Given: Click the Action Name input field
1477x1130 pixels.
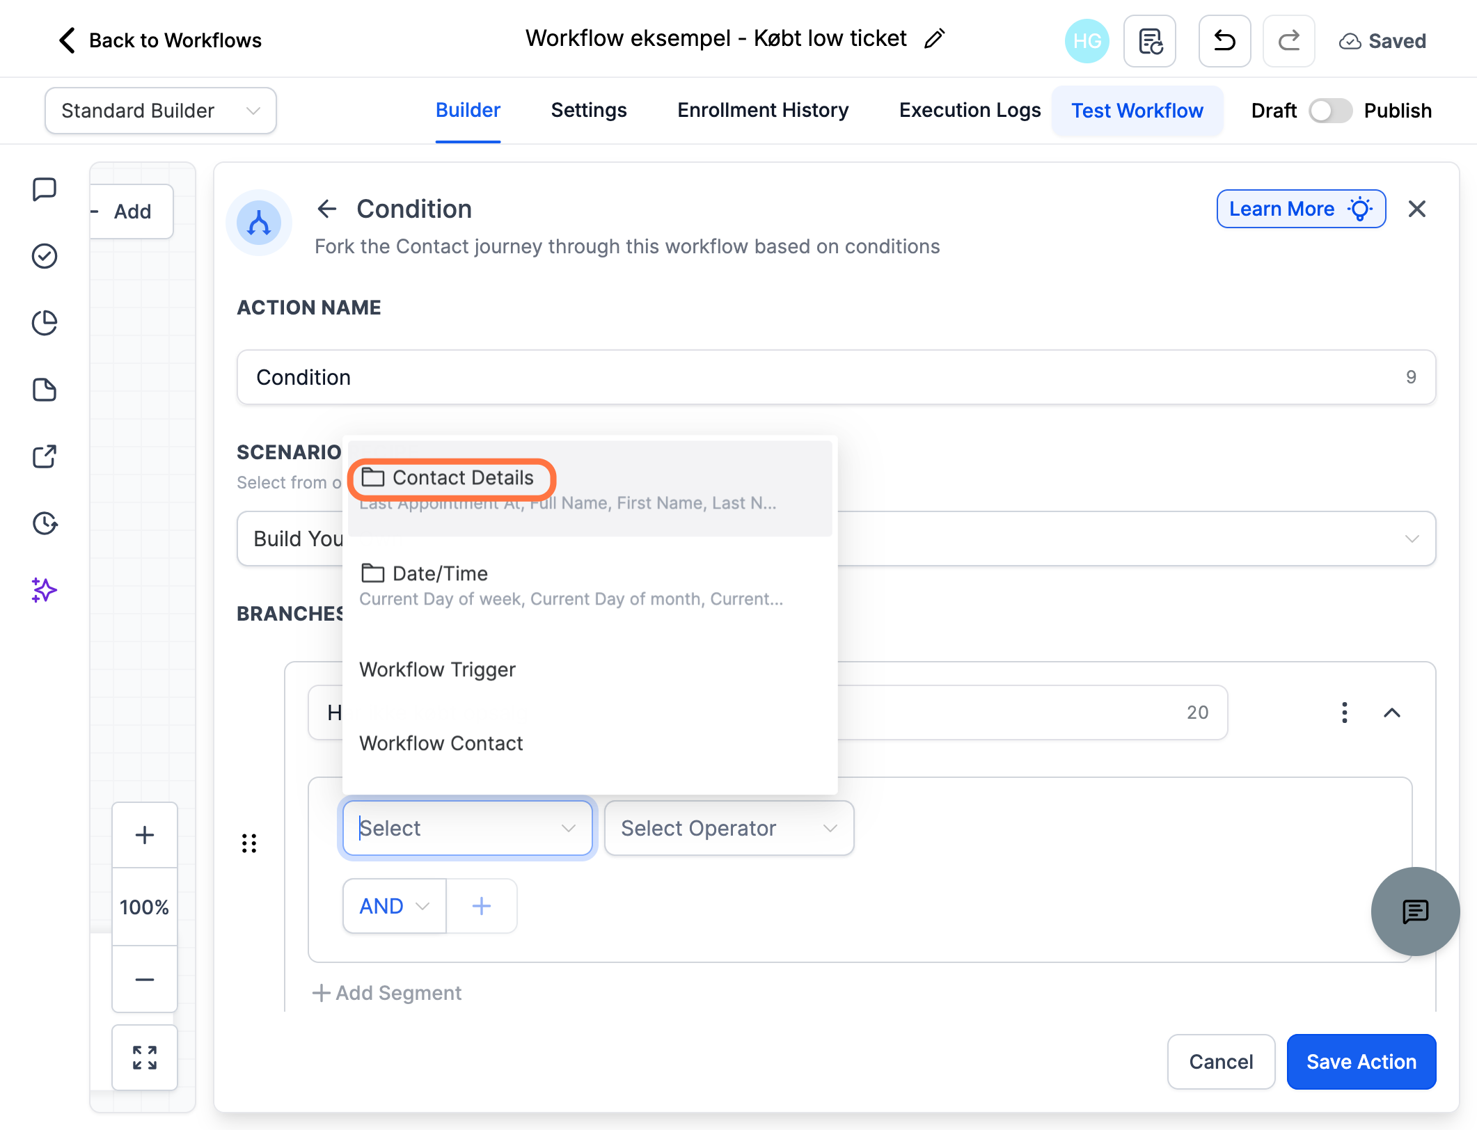Looking at the screenshot, I should [x=836, y=377].
